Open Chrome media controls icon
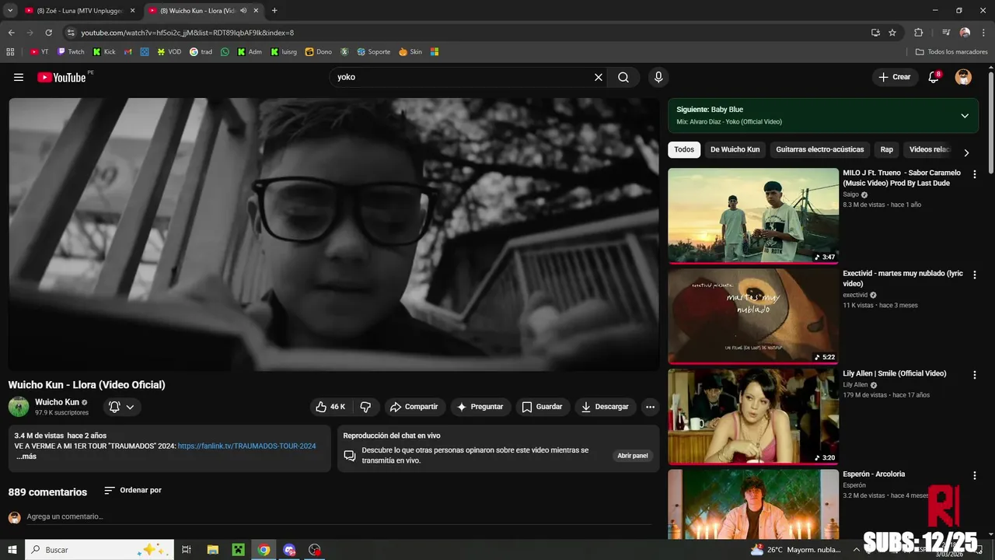This screenshot has width=995, height=560. click(946, 33)
